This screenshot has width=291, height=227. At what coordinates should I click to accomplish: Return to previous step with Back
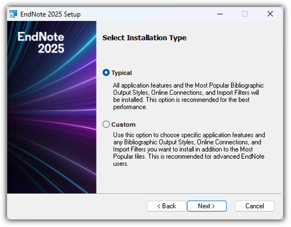tap(166, 206)
